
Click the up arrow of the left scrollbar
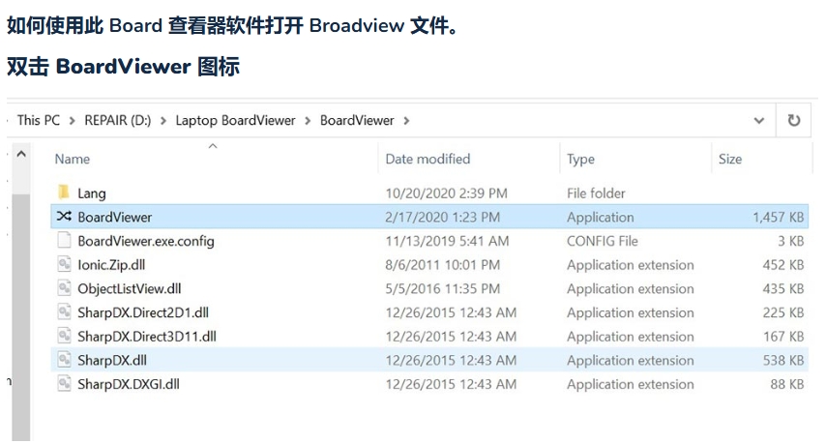(x=21, y=155)
